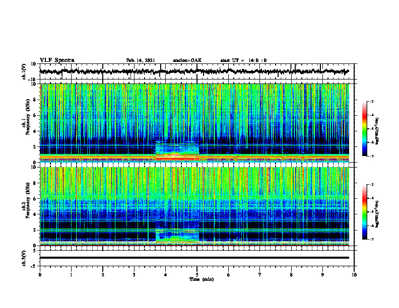399x308 pixels.
Task: Click time-axis tick label "1"
Action: pyautogui.click(x=71, y=275)
